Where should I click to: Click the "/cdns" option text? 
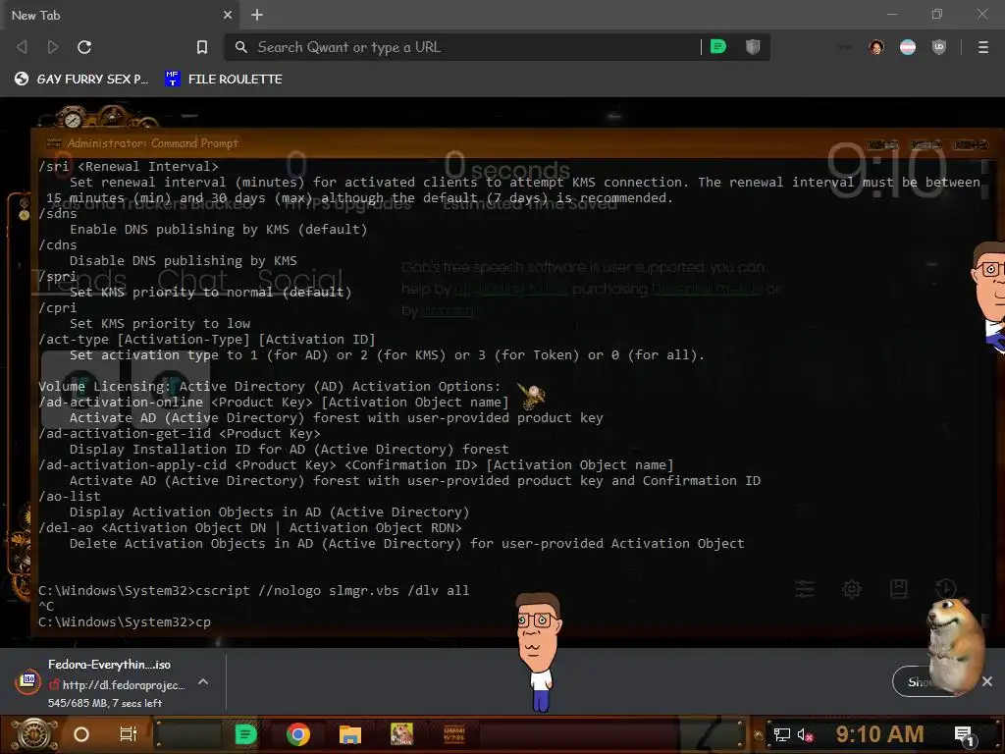[x=58, y=244]
